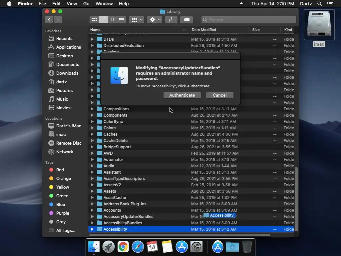Expand the Compositions folder
341x256 pixels.
[92, 109]
